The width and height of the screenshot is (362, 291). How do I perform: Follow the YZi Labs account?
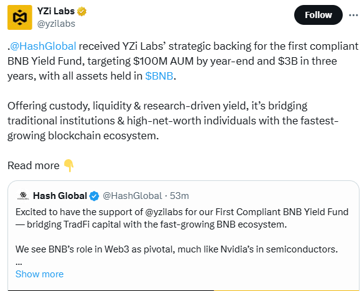click(318, 15)
